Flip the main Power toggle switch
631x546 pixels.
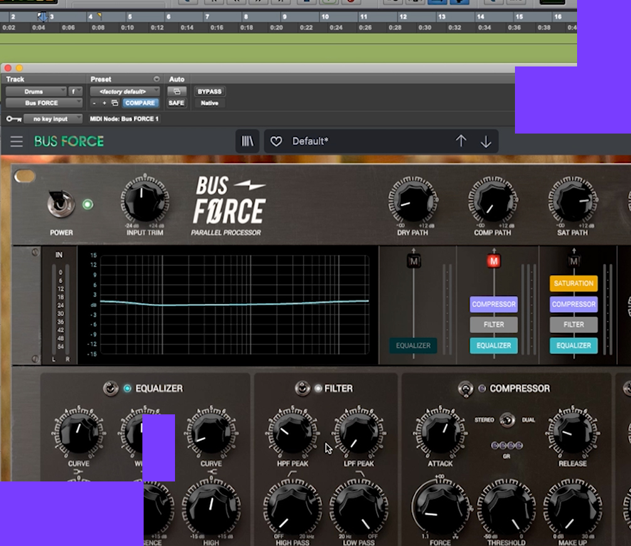pos(61,203)
